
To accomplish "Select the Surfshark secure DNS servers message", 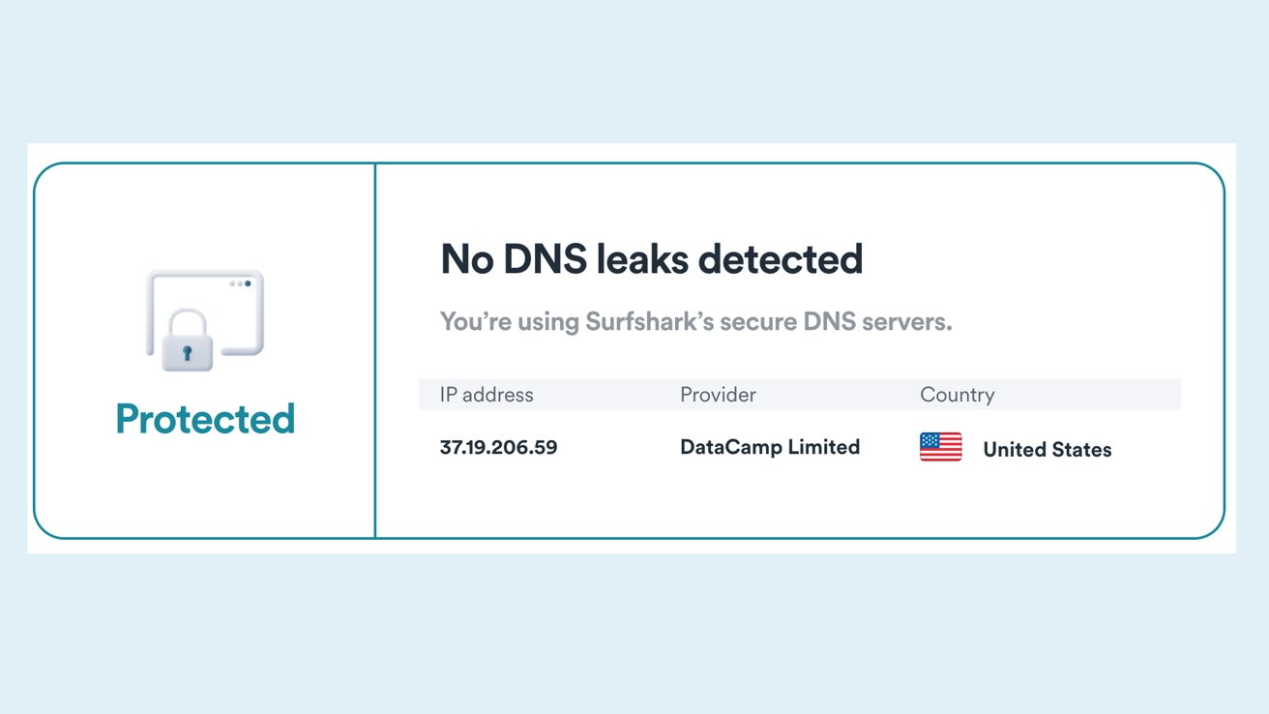I will 695,321.
